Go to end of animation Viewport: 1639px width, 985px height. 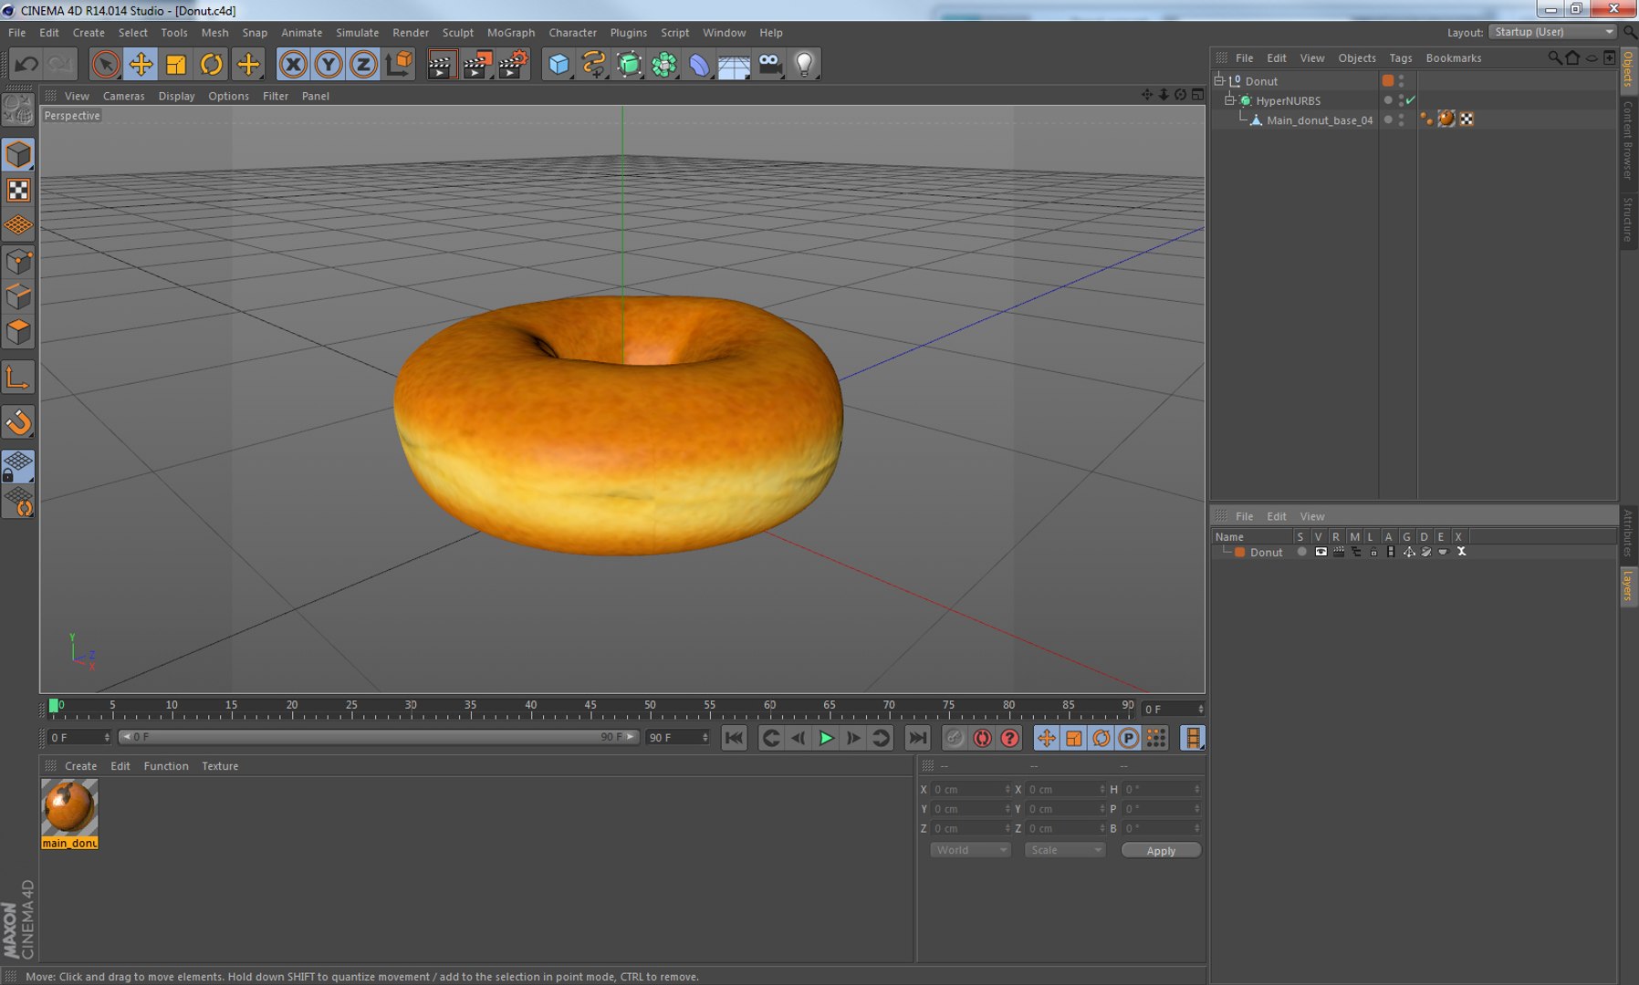pos(918,738)
